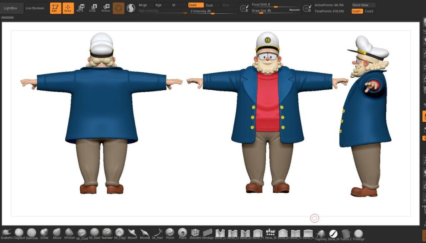Open the material sphere picker
Screen dimensions: 426x243
pyautogui.click(x=119, y=8)
